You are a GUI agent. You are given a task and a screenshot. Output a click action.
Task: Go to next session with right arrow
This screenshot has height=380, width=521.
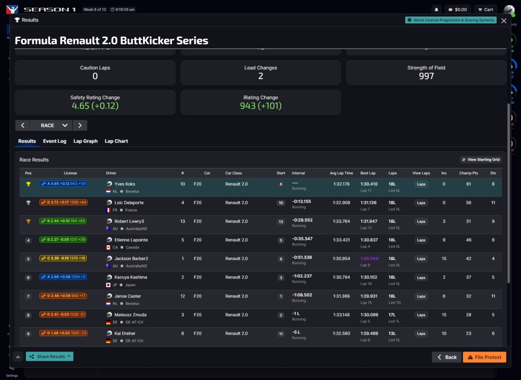coord(80,125)
